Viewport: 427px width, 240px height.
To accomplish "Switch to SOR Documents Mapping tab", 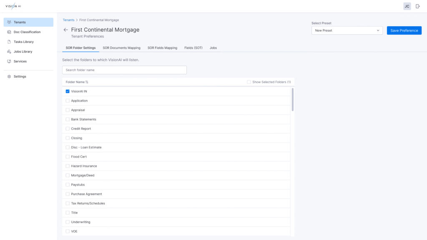I will point(121,48).
